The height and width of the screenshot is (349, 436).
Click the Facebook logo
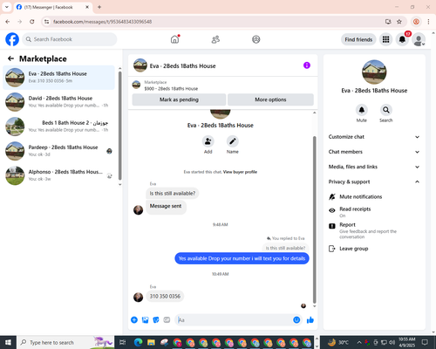pyautogui.click(x=12, y=39)
